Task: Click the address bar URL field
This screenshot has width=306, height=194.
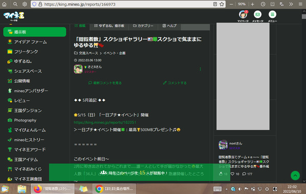Action: 128,4
